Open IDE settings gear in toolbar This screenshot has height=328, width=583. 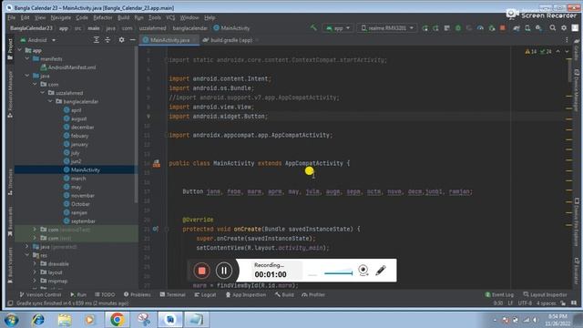click(x=564, y=28)
